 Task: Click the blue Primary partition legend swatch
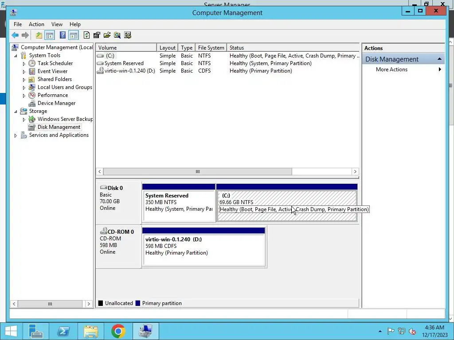(138, 303)
